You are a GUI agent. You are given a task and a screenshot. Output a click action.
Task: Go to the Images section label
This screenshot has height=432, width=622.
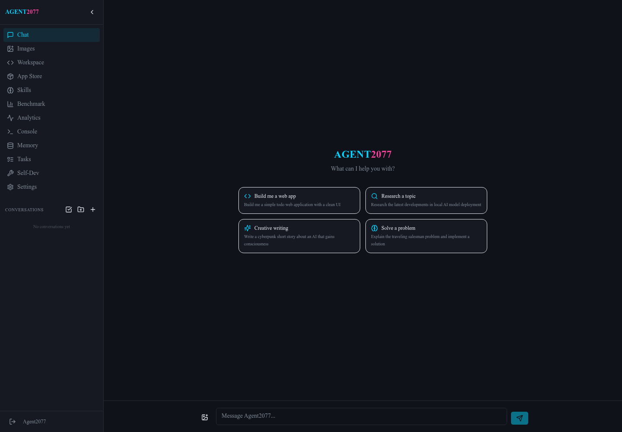(26, 49)
